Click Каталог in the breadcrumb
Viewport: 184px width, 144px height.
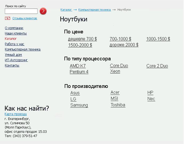[x=66, y=10]
